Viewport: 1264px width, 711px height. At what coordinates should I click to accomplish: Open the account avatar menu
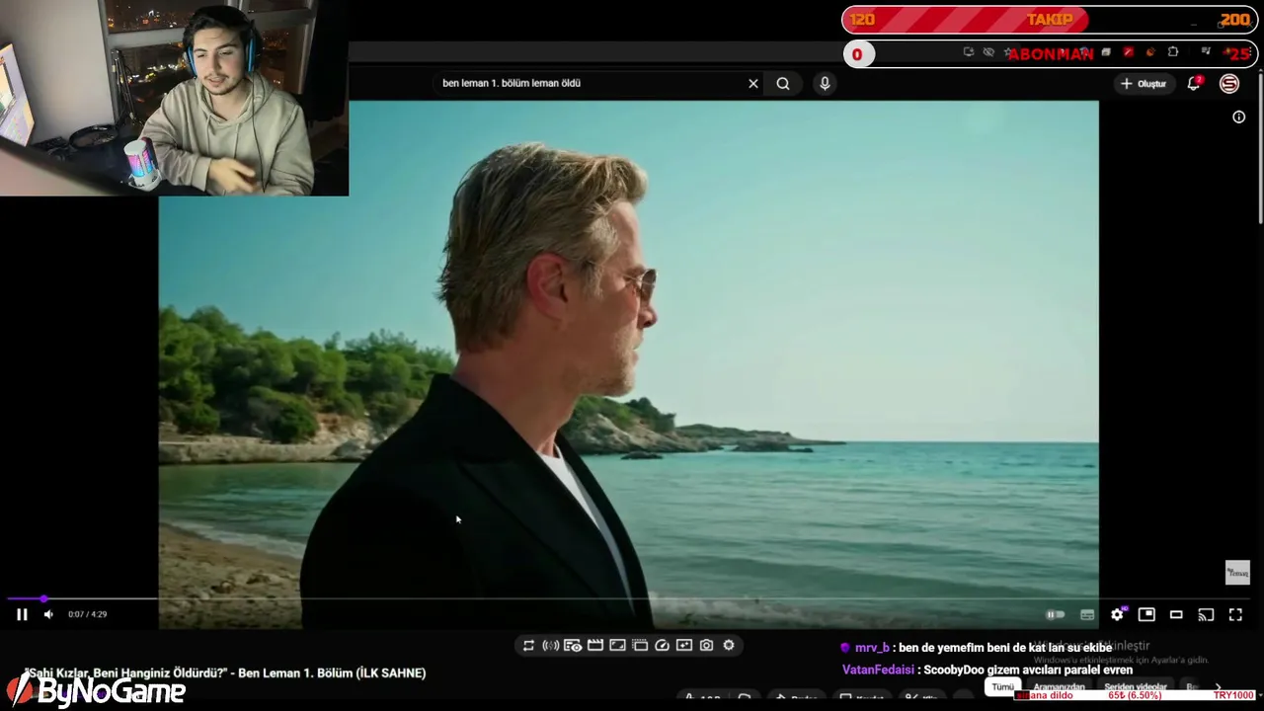pyautogui.click(x=1229, y=84)
